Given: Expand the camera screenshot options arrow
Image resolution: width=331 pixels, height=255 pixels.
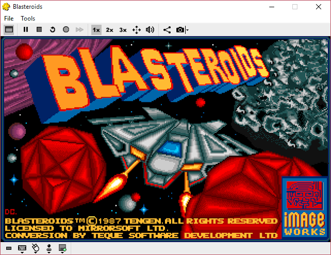Looking at the screenshot, I should [x=187, y=30].
